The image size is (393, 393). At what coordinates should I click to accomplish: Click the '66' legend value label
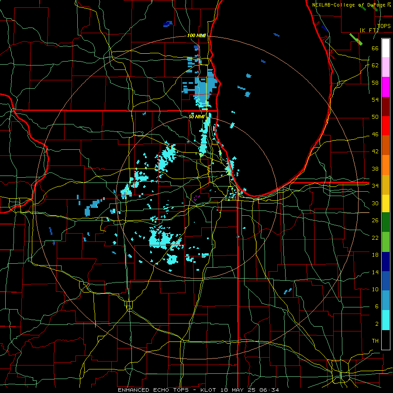pyautogui.click(x=375, y=48)
